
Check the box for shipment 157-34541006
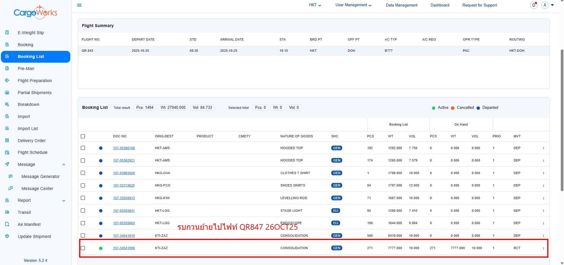[x=83, y=248]
